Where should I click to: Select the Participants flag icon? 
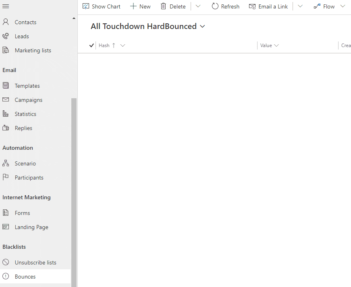[6, 177]
